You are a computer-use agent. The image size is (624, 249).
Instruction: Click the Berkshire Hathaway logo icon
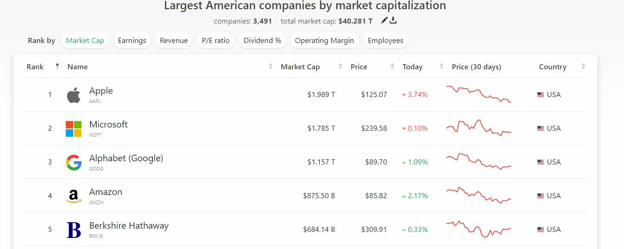click(x=74, y=230)
